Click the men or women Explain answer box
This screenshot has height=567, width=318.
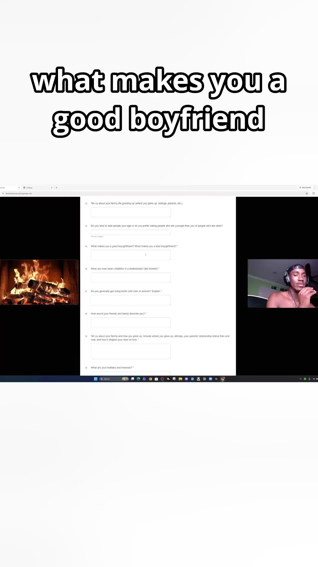coord(131,300)
